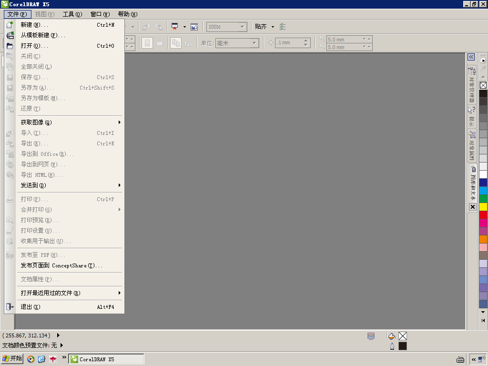The height and width of the screenshot is (366, 488).
Task: Click the nudge distance .1 mm field
Action: [x=289, y=42]
